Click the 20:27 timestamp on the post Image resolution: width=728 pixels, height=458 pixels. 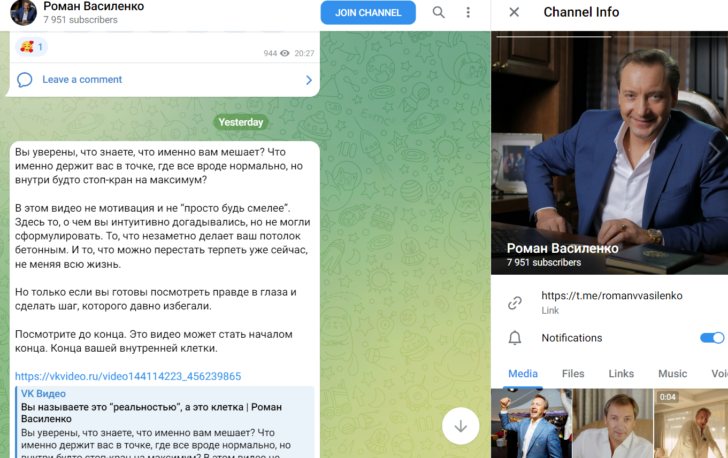pyautogui.click(x=304, y=53)
